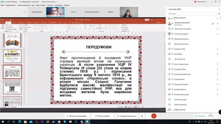Image resolution: width=221 pixels, height=124 pixels.
Task: Click Информация о совещании button
Action: [x=29, y=2]
